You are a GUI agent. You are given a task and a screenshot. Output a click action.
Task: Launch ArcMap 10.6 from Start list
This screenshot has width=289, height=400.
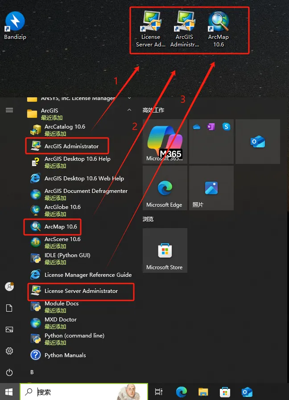point(79,226)
